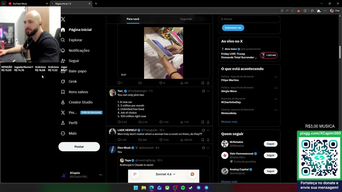Screen dimensions: 342x192
Task: Open options for Sérgio Moro trend
Action: pyautogui.click(x=276, y=88)
